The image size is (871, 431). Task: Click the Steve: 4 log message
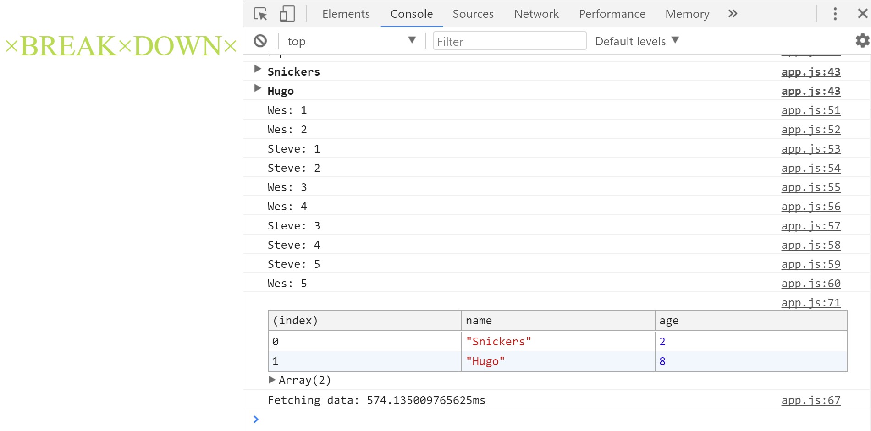coord(294,245)
